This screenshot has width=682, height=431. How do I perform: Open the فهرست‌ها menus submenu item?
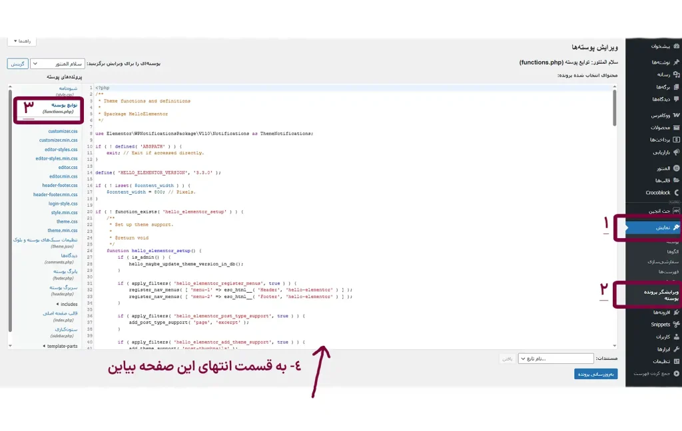click(x=669, y=271)
